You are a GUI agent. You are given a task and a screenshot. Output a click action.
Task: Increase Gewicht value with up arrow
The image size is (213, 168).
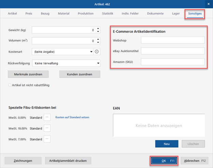[98, 29]
